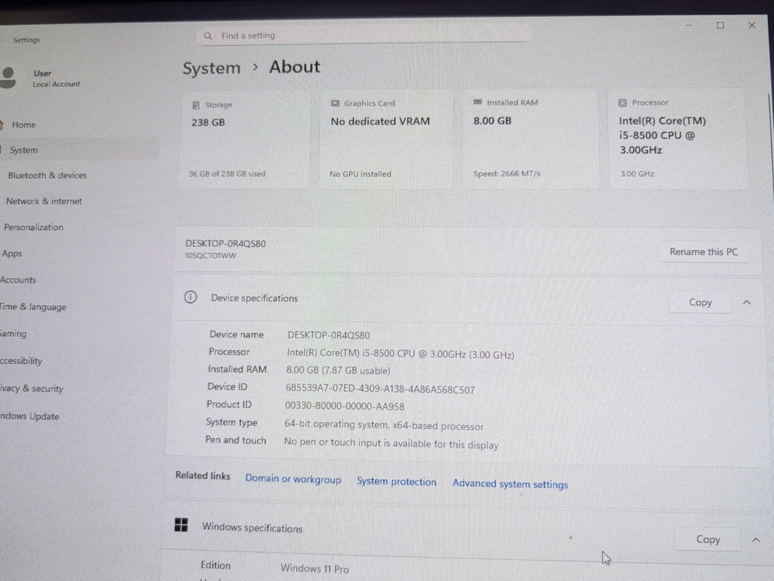This screenshot has height=581, width=774.
Task: Click the Device ID value text
Action: click(x=380, y=390)
